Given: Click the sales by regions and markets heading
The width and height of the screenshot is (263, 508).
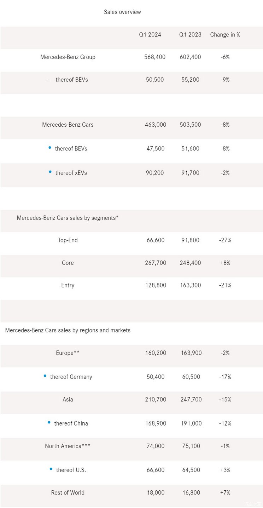Looking at the screenshot, I should click(x=68, y=330).
